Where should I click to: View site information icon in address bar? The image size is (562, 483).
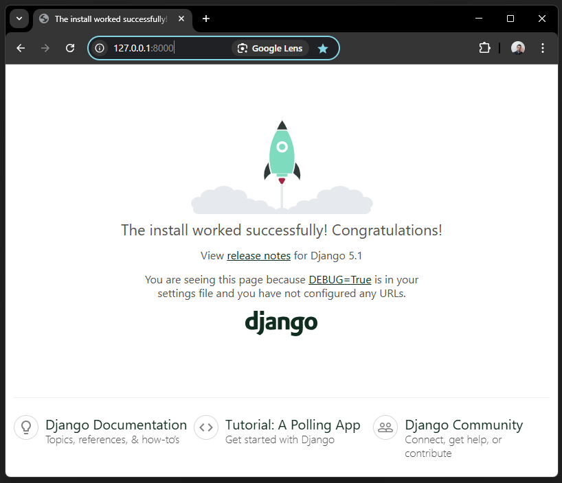100,48
